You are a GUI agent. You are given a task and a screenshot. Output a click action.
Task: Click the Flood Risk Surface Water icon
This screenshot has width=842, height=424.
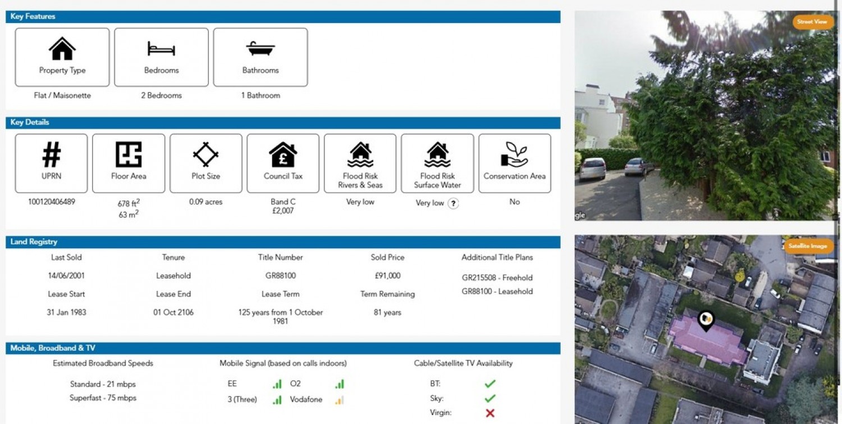click(437, 154)
